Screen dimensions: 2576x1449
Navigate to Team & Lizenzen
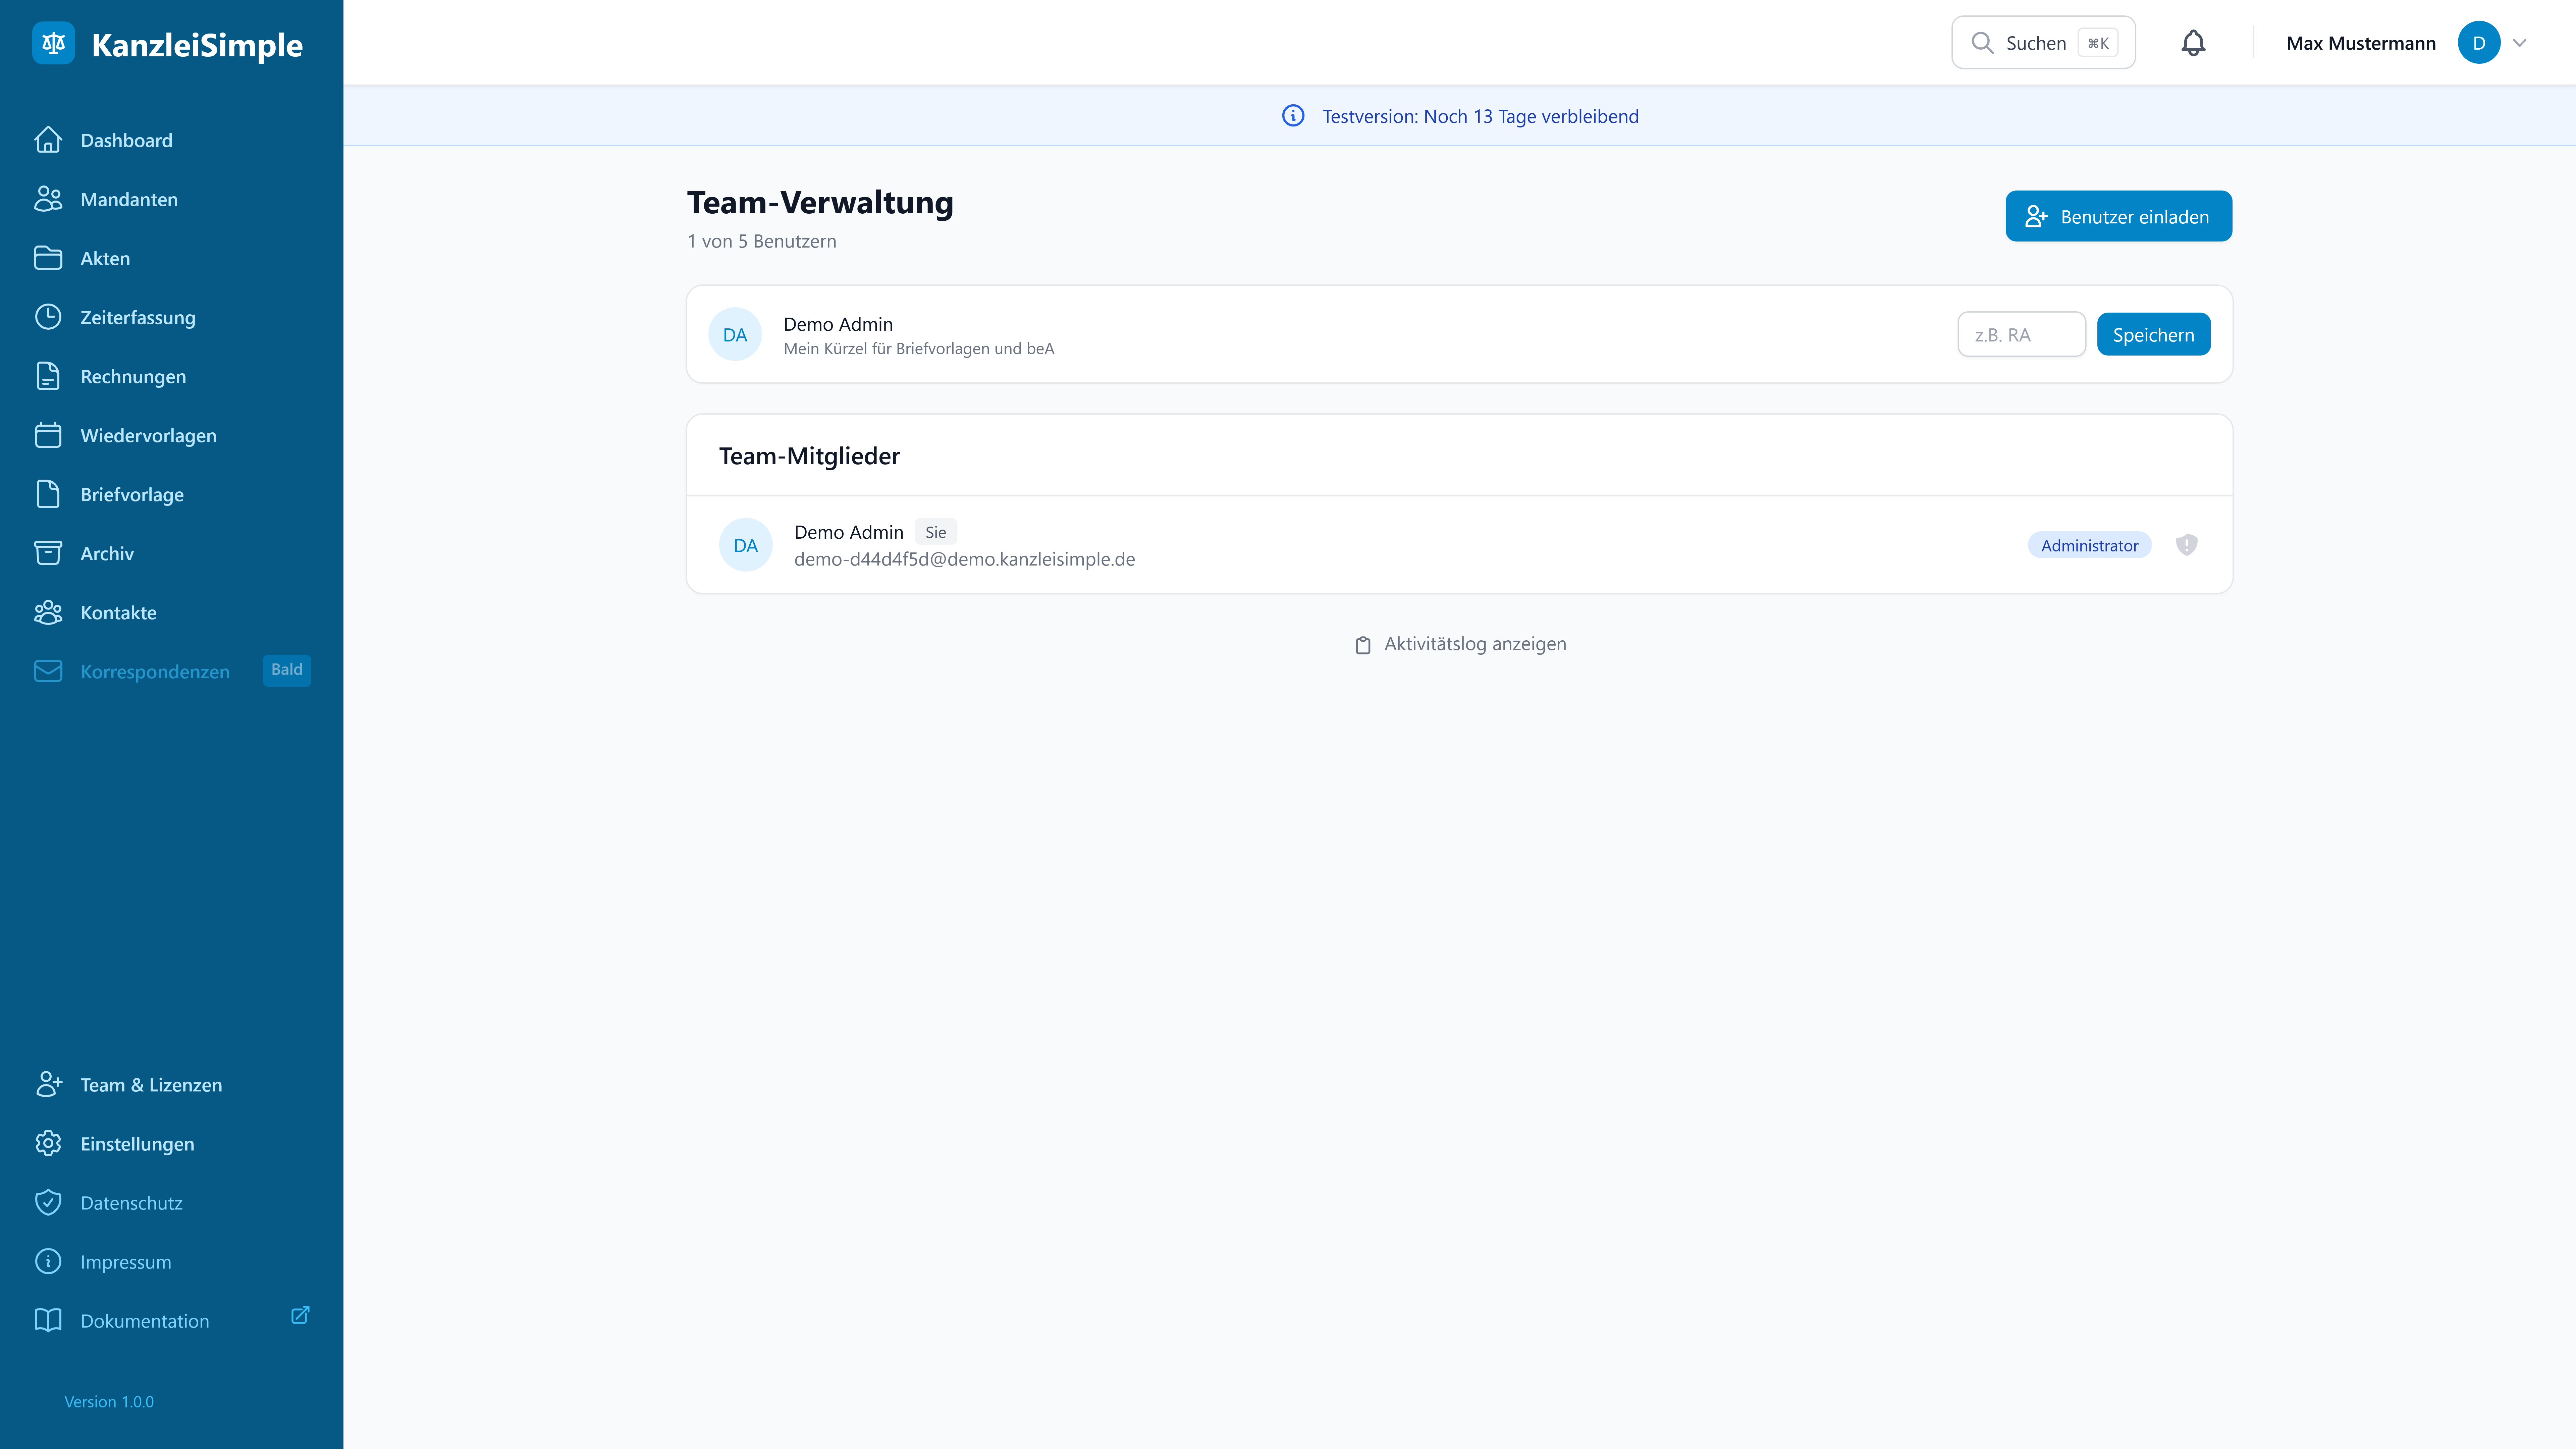pyautogui.click(x=151, y=1085)
